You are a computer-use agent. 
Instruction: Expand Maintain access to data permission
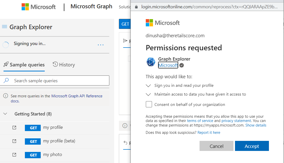pos(148,94)
